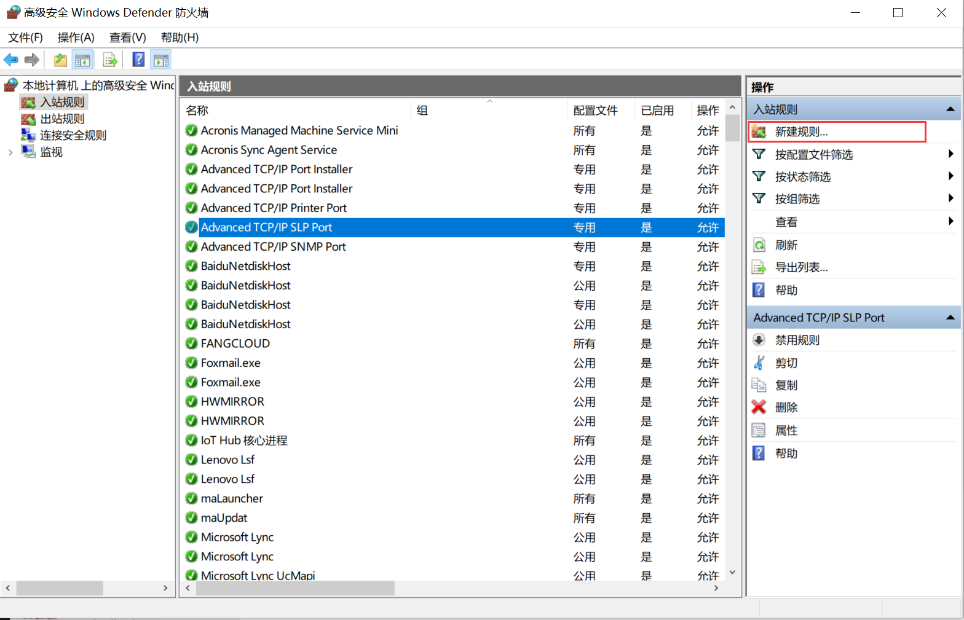Expand the 监视 tree node arrow
Viewport: 964px width, 620px height.
[x=10, y=152]
